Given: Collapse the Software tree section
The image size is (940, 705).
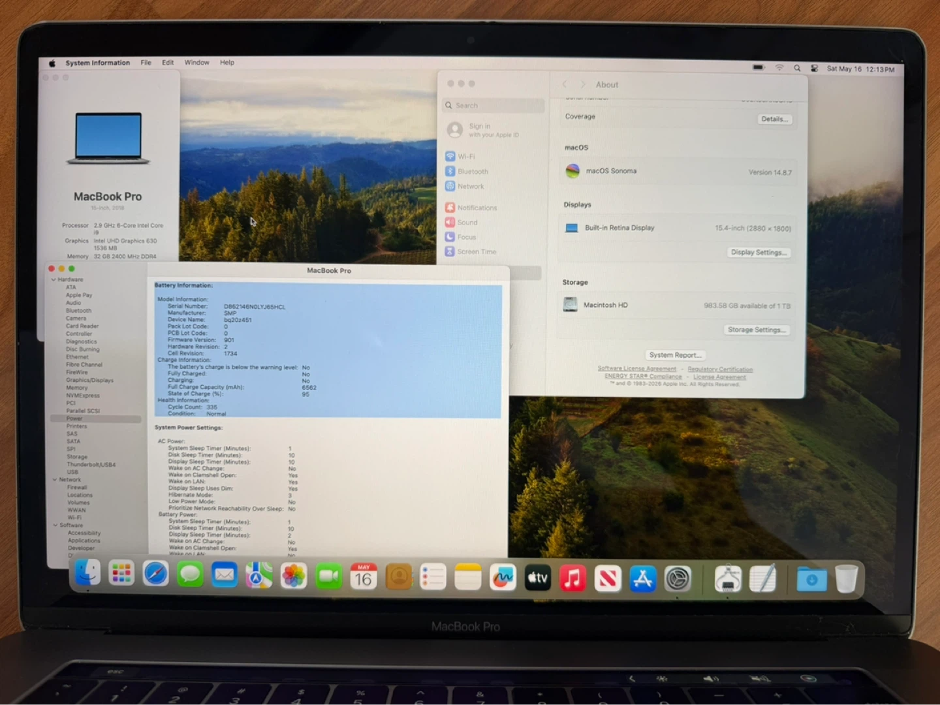Looking at the screenshot, I should [x=55, y=525].
